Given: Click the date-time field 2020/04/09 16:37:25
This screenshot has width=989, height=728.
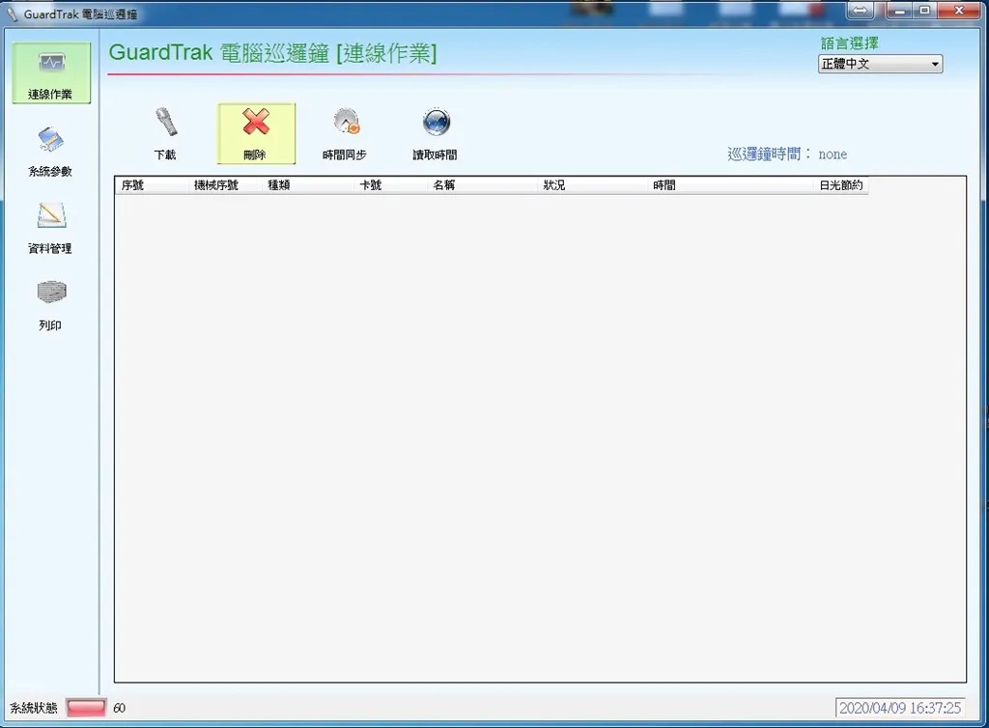Looking at the screenshot, I should click(x=900, y=708).
